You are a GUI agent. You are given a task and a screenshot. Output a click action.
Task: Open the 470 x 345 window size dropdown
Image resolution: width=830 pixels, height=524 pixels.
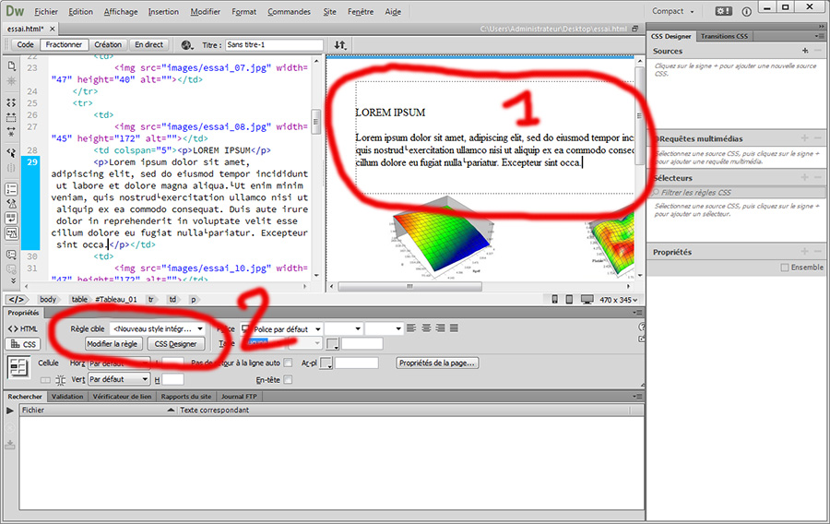click(x=618, y=300)
